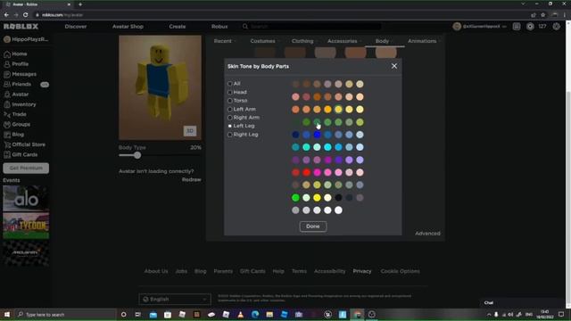Open the Accessories tab dropdown

[x=343, y=41]
